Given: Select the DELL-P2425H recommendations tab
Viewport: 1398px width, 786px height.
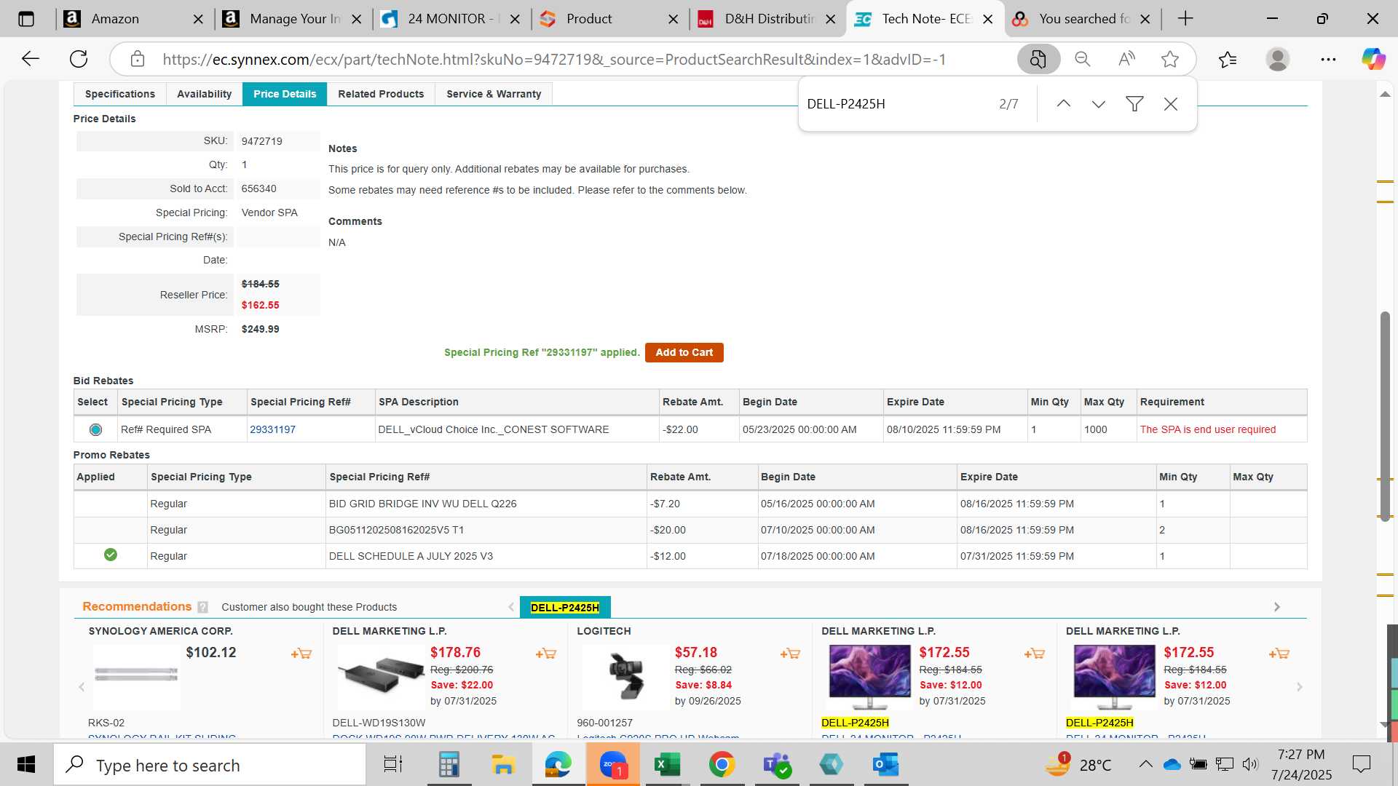Looking at the screenshot, I should [x=565, y=608].
